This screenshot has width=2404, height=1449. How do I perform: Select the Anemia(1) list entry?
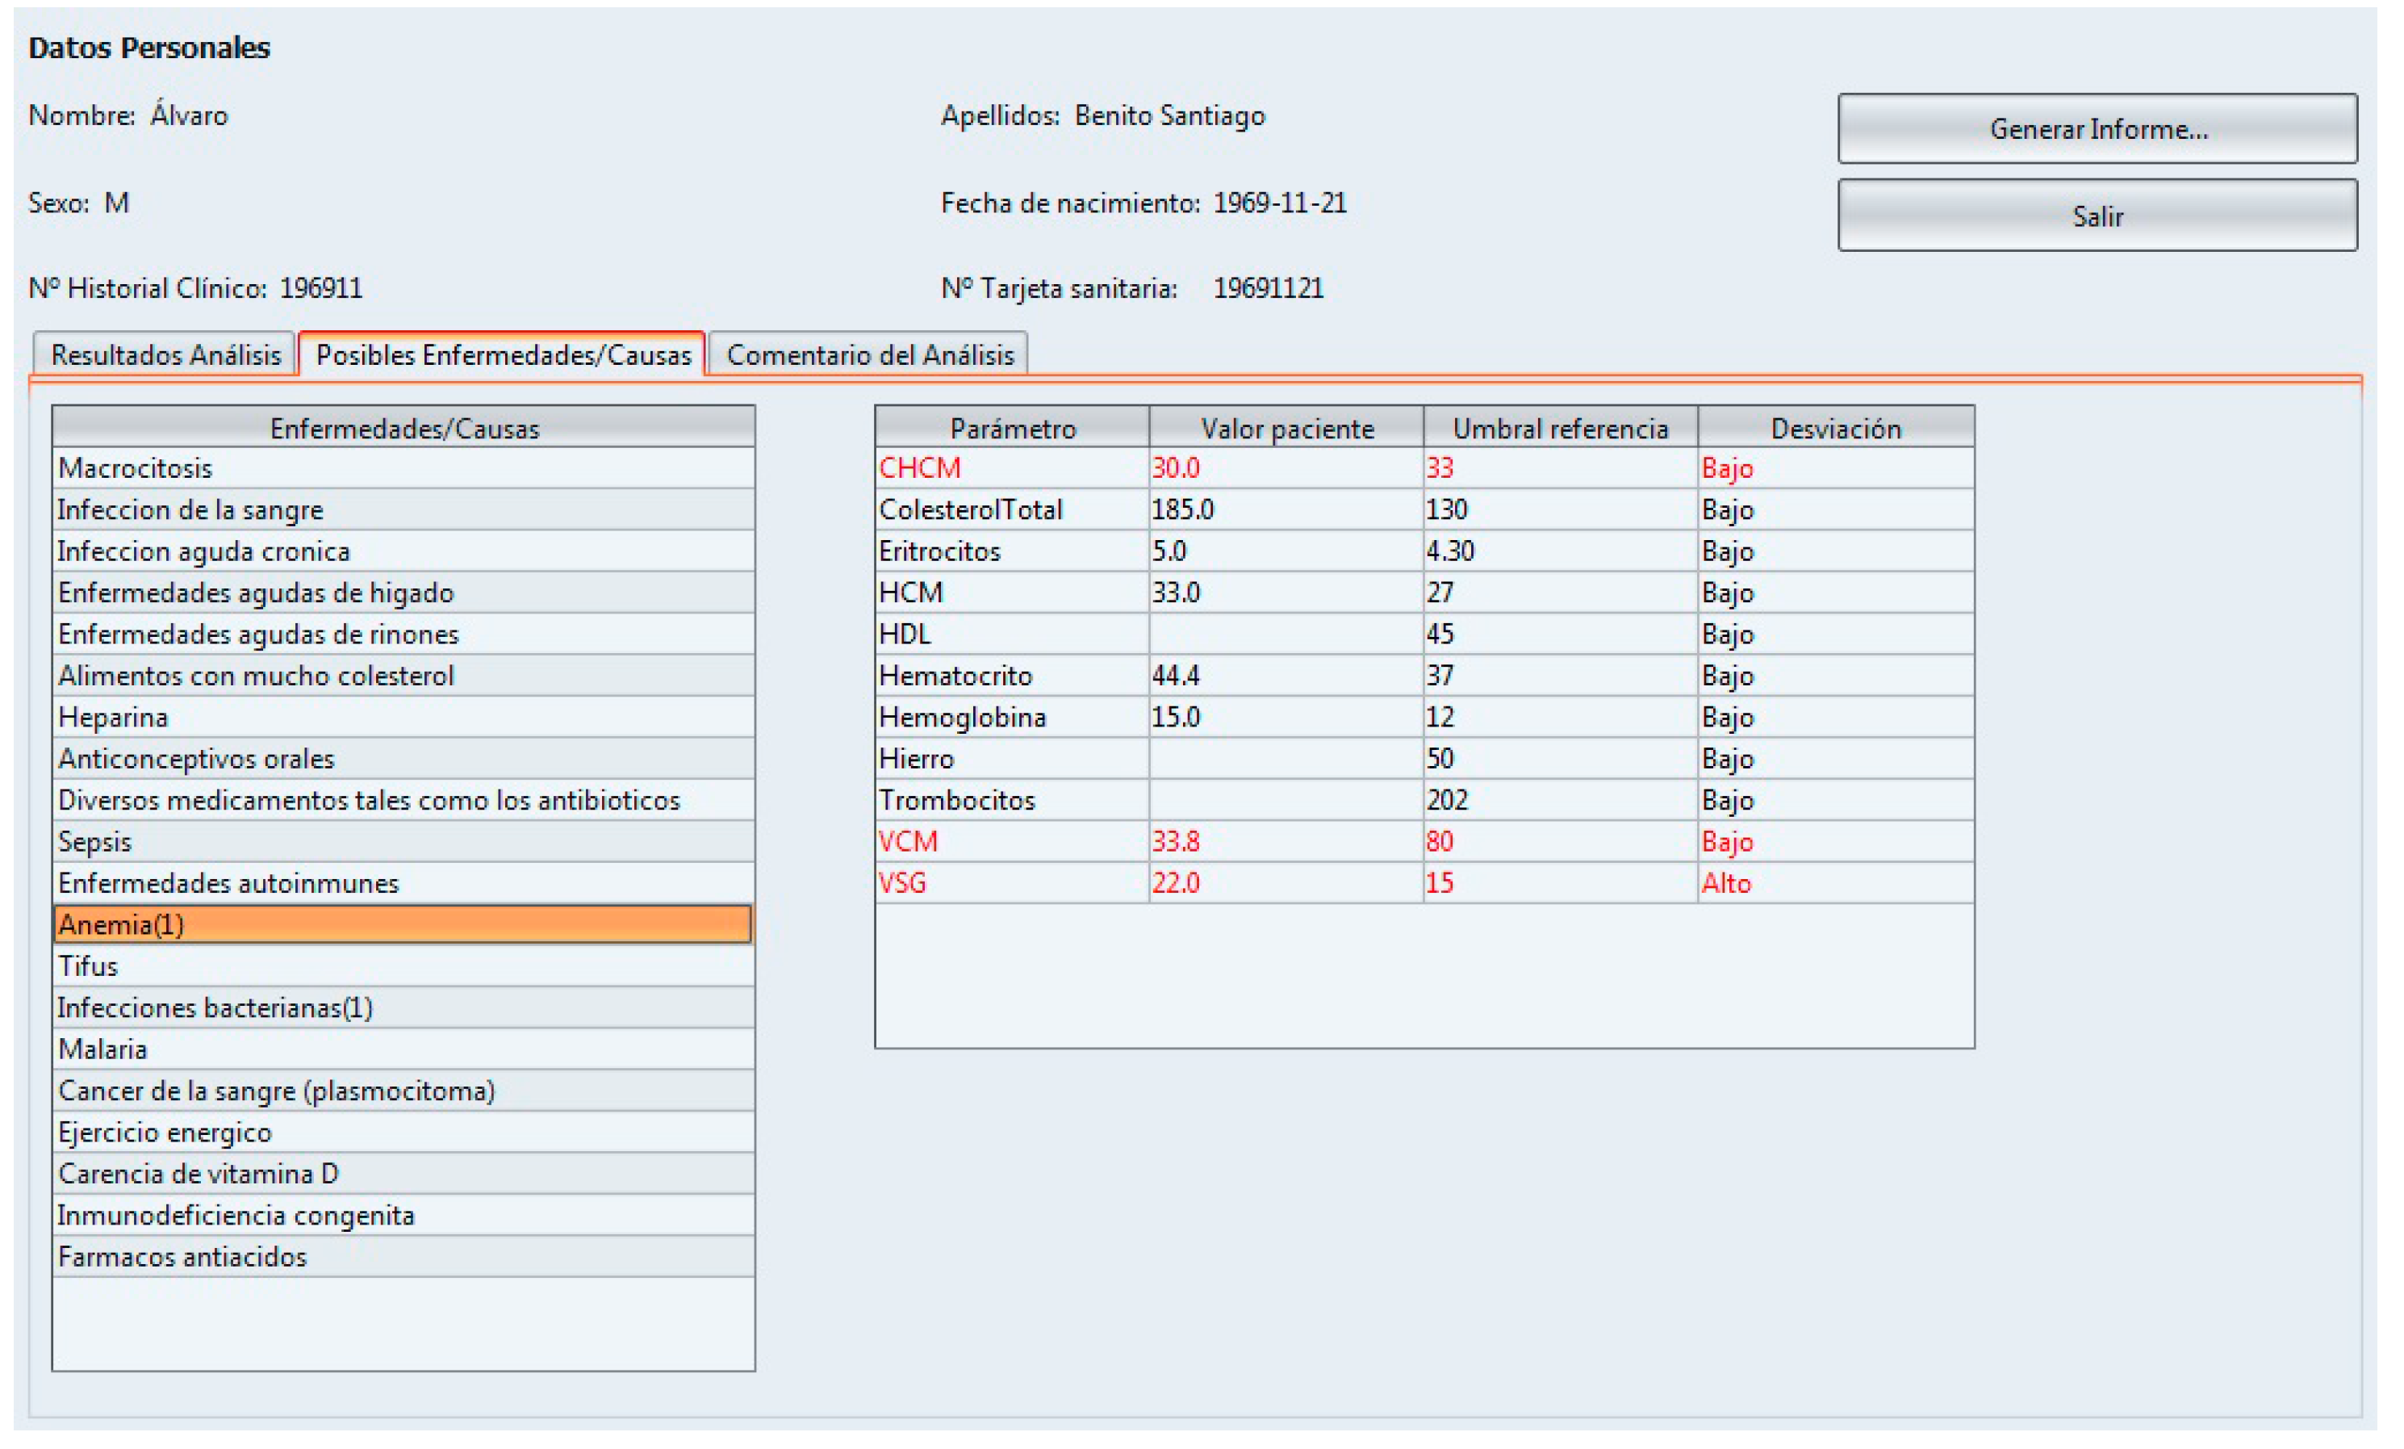coord(121,924)
